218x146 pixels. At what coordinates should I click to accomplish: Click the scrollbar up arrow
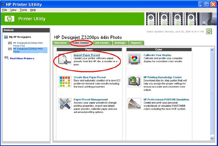point(212,50)
